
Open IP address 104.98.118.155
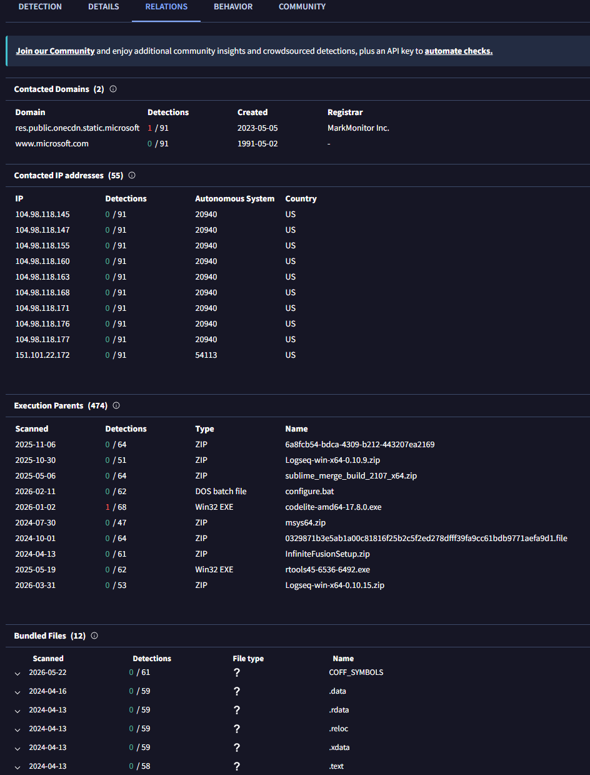coord(42,245)
